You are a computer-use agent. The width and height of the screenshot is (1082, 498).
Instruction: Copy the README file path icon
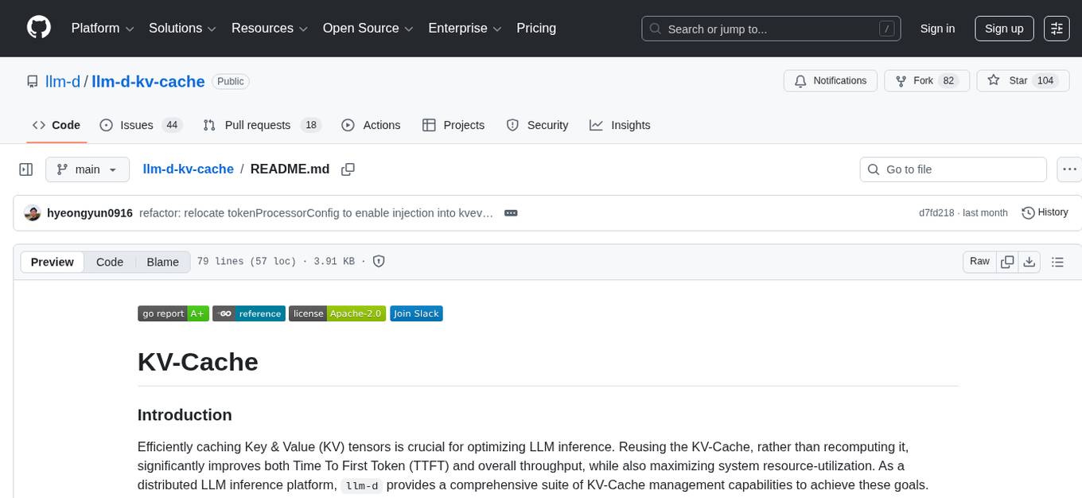[x=348, y=169]
